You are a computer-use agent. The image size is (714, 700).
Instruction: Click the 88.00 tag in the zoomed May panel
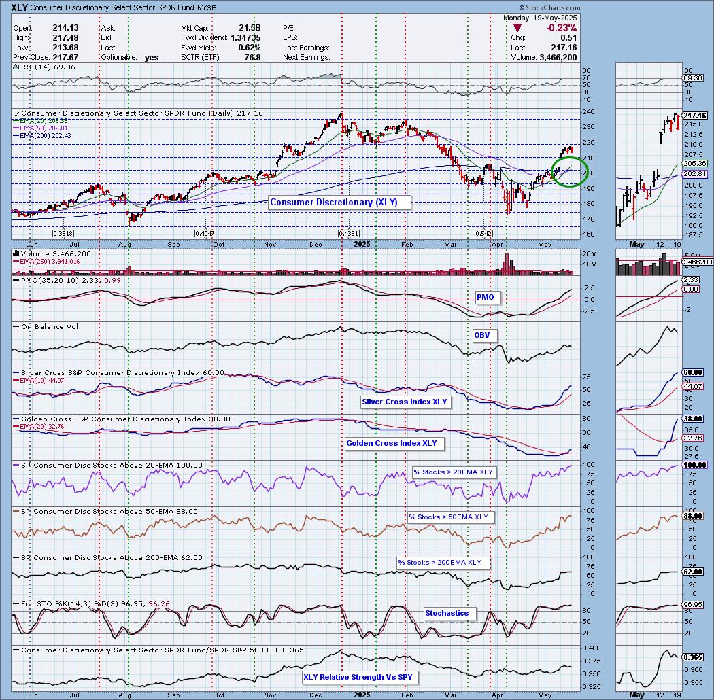[694, 516]
